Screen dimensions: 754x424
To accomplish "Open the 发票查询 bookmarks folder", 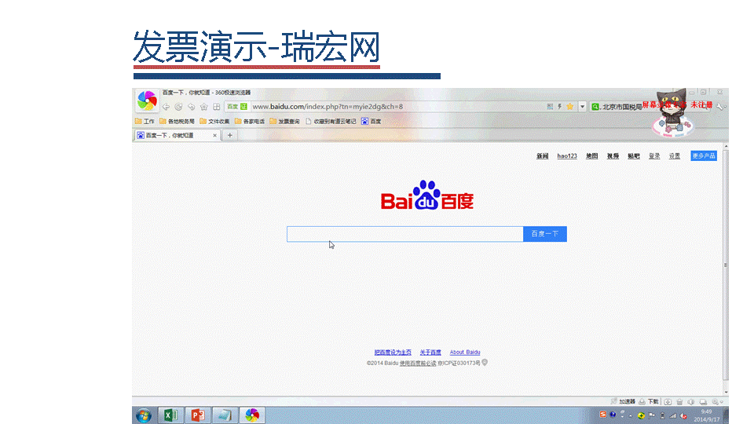I will pyautogui.click(x=284, y=122).
